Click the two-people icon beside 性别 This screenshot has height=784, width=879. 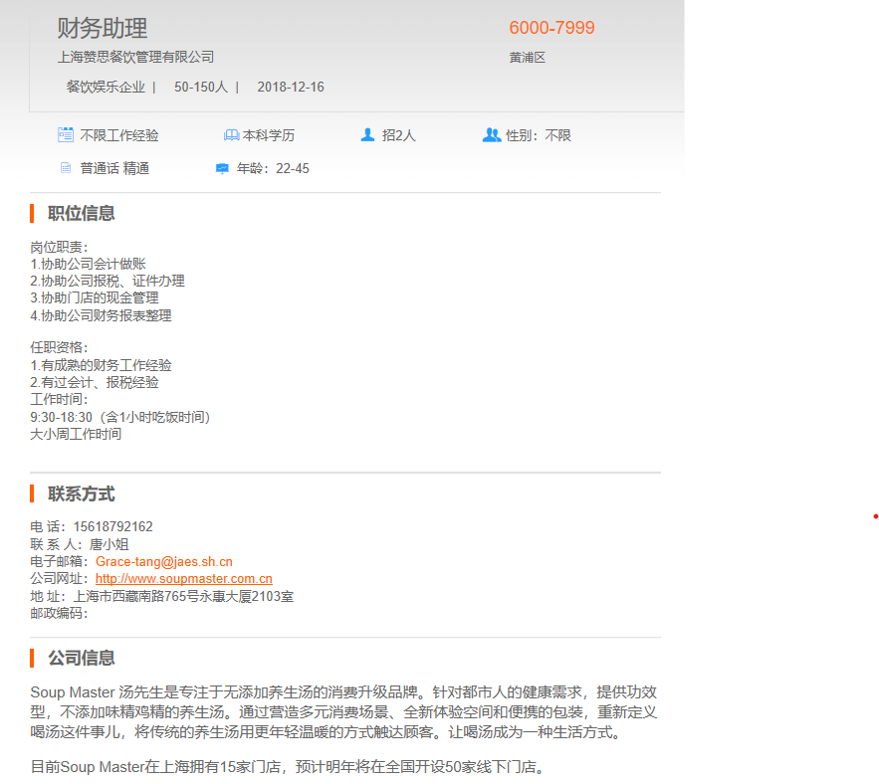click(x=491, y=135)
